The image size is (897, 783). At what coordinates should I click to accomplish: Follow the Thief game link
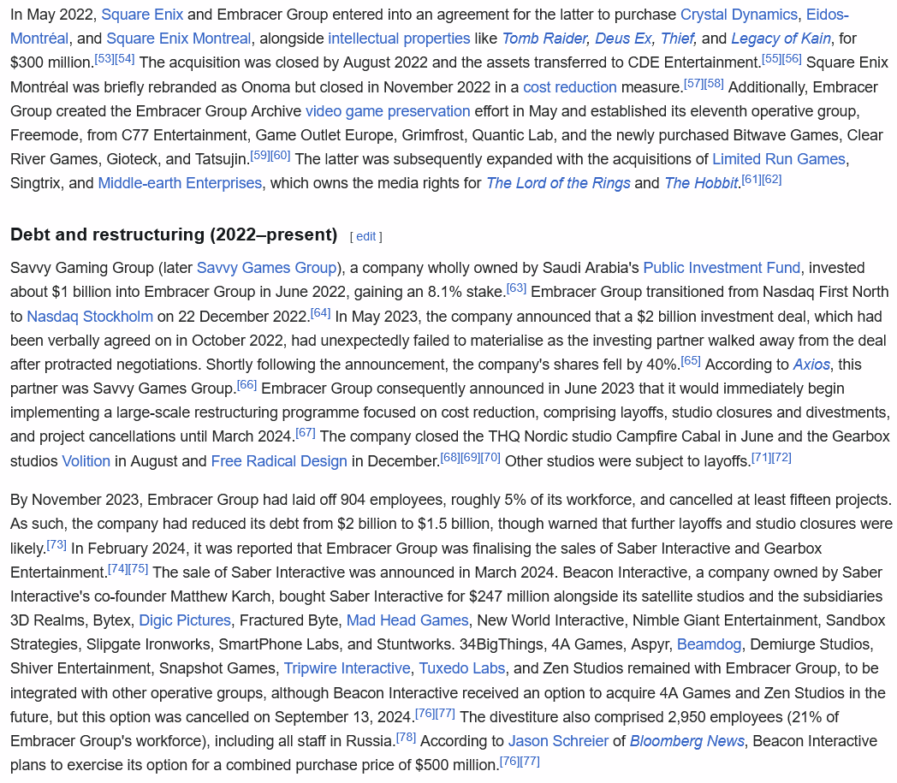677,39
